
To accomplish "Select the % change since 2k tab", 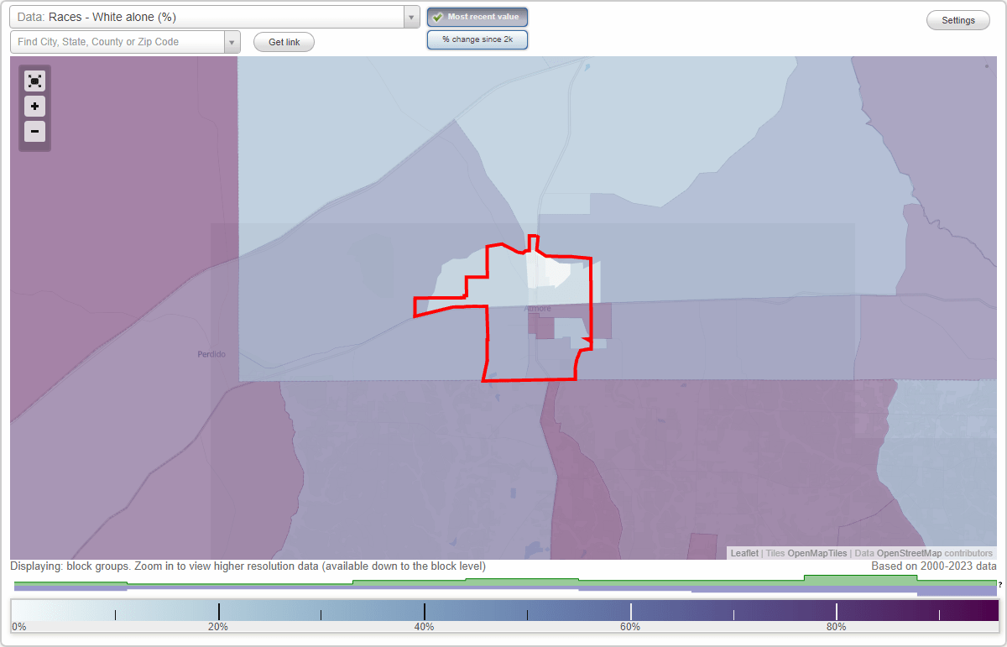I will [477, 39].
